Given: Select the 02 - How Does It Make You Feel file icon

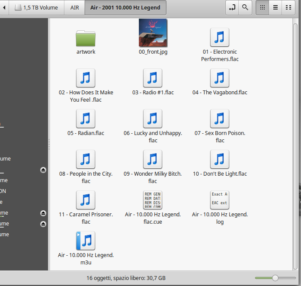Looking at the screenshot, I should click(86, 78).
